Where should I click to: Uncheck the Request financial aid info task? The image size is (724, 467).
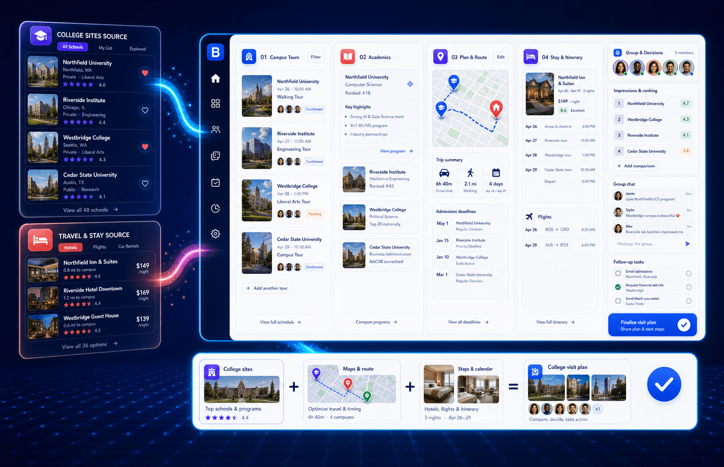pos(618,287)
